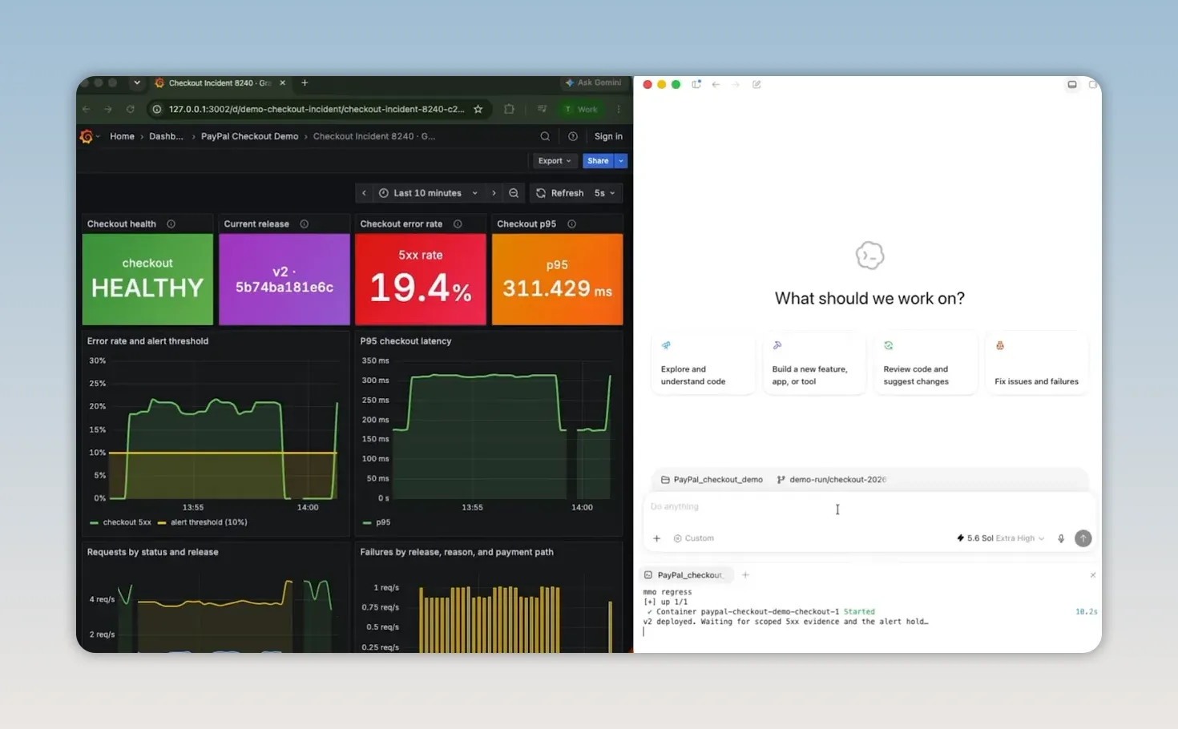The image size is (1178, 729).
Task: Click the orange p95 311.429 ms tile
Action: pos(557,279)
